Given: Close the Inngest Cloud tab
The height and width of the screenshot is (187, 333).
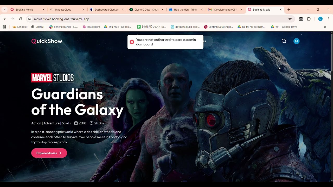Looking at the screenshot, I should click(83, 10).
